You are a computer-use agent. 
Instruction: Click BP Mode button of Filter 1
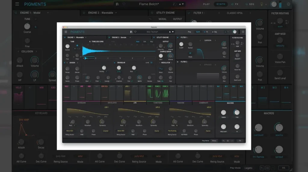(x=190, y=53)
